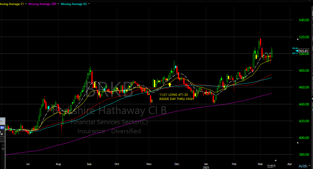Click the X close box on the left panel
The height and width of the screenshot is (169, 313).
[x=2, y=121]
